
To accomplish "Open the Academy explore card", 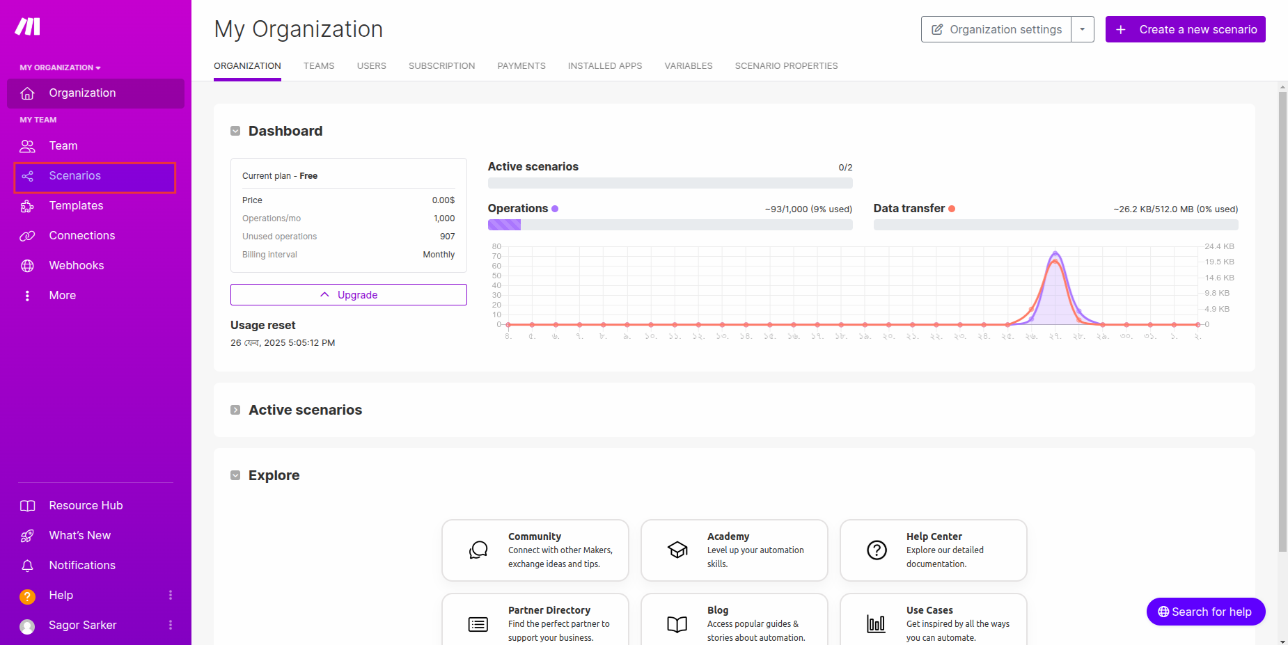I will point(734,550).
